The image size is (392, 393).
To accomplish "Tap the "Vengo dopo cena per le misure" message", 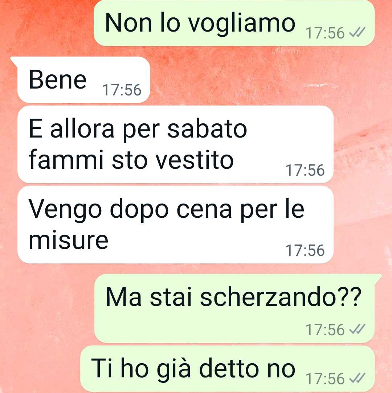I will (175, 225).
